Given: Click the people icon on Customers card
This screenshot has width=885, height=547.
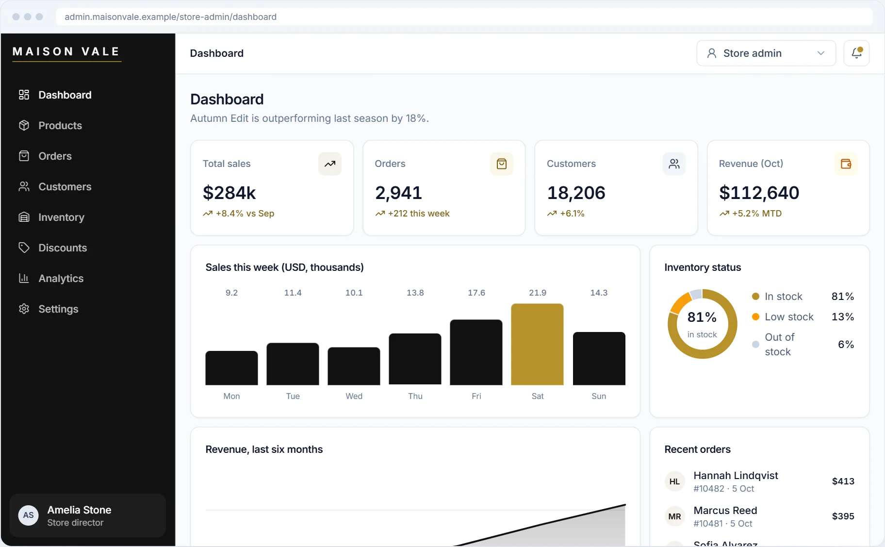Looking at the screenshot, I should 674,164.
